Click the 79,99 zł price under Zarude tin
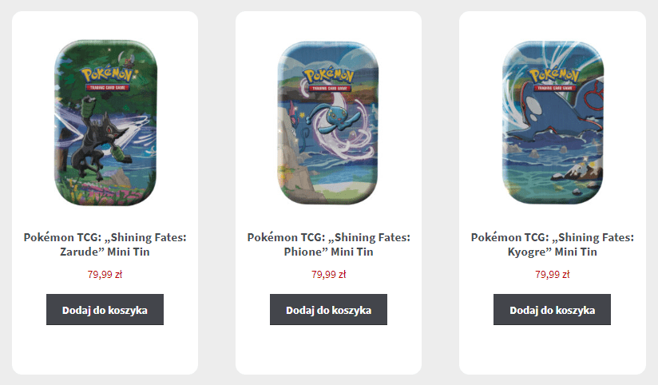 (105, 275)
